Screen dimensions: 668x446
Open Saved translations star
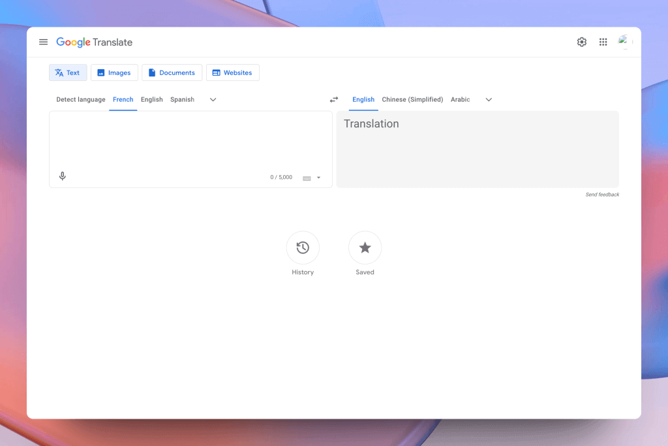click(x=365, y=248)
